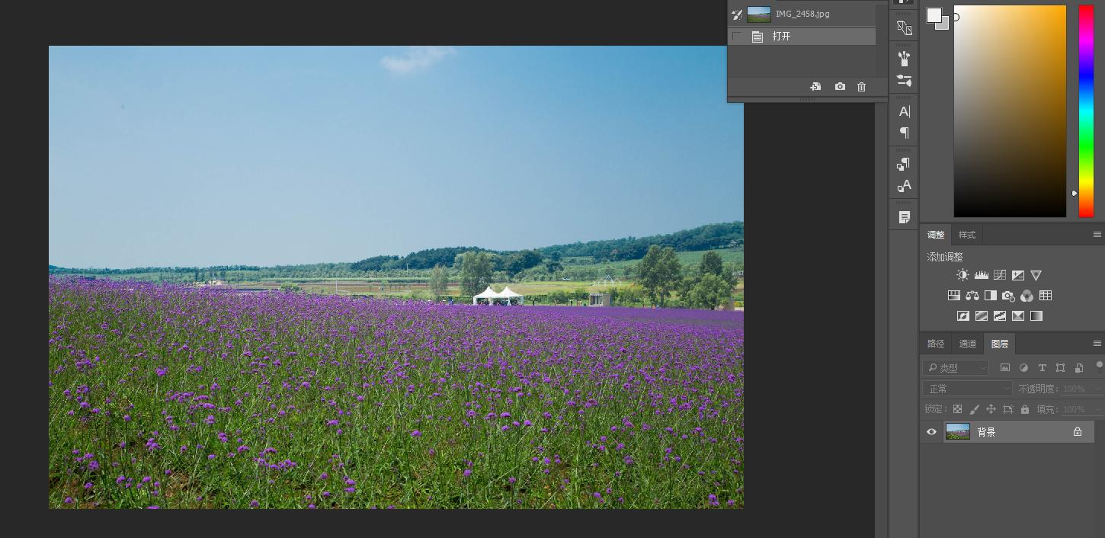This screenshot has height=538, width=1105.
Task: Set history brush source on IMG_2458.jpg snapshot
Action: coord(736,14)
